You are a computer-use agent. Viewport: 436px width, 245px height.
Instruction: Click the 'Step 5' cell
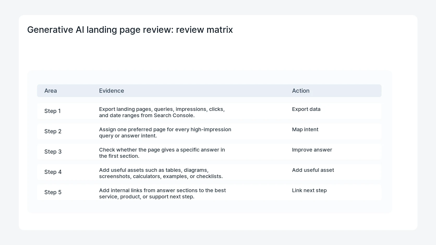(x=53, y=192)
